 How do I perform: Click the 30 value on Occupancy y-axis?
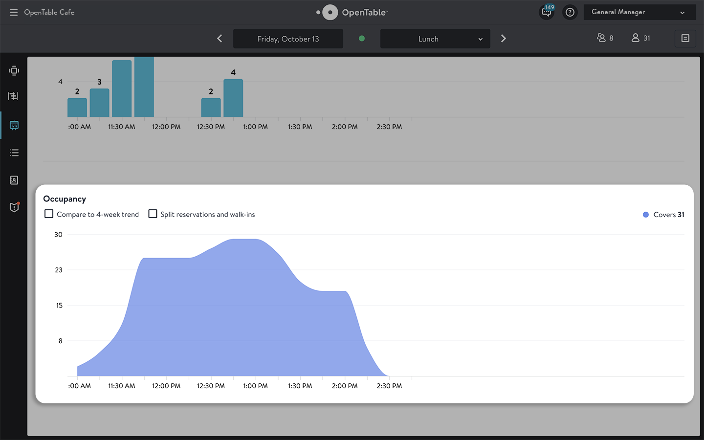pyautogui.click(x=58, y=235)
